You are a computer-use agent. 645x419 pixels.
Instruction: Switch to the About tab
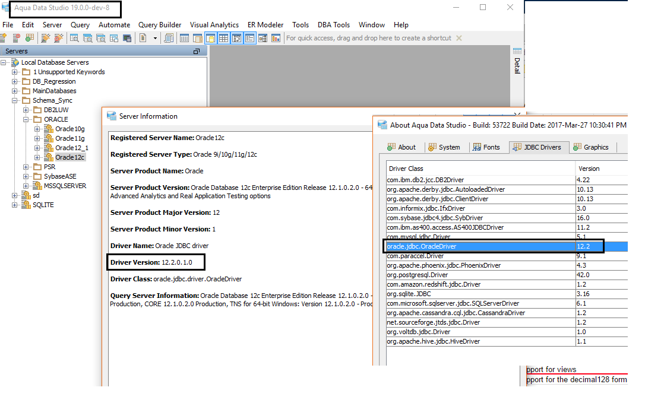401,147
